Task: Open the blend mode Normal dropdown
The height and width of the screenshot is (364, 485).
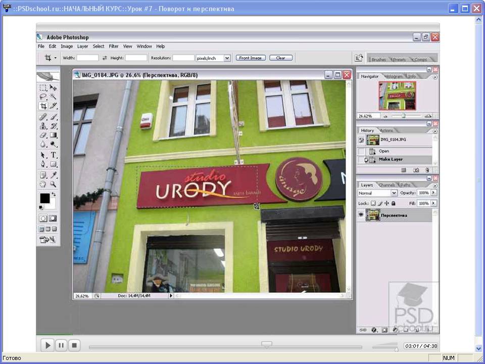Action: 394,193
